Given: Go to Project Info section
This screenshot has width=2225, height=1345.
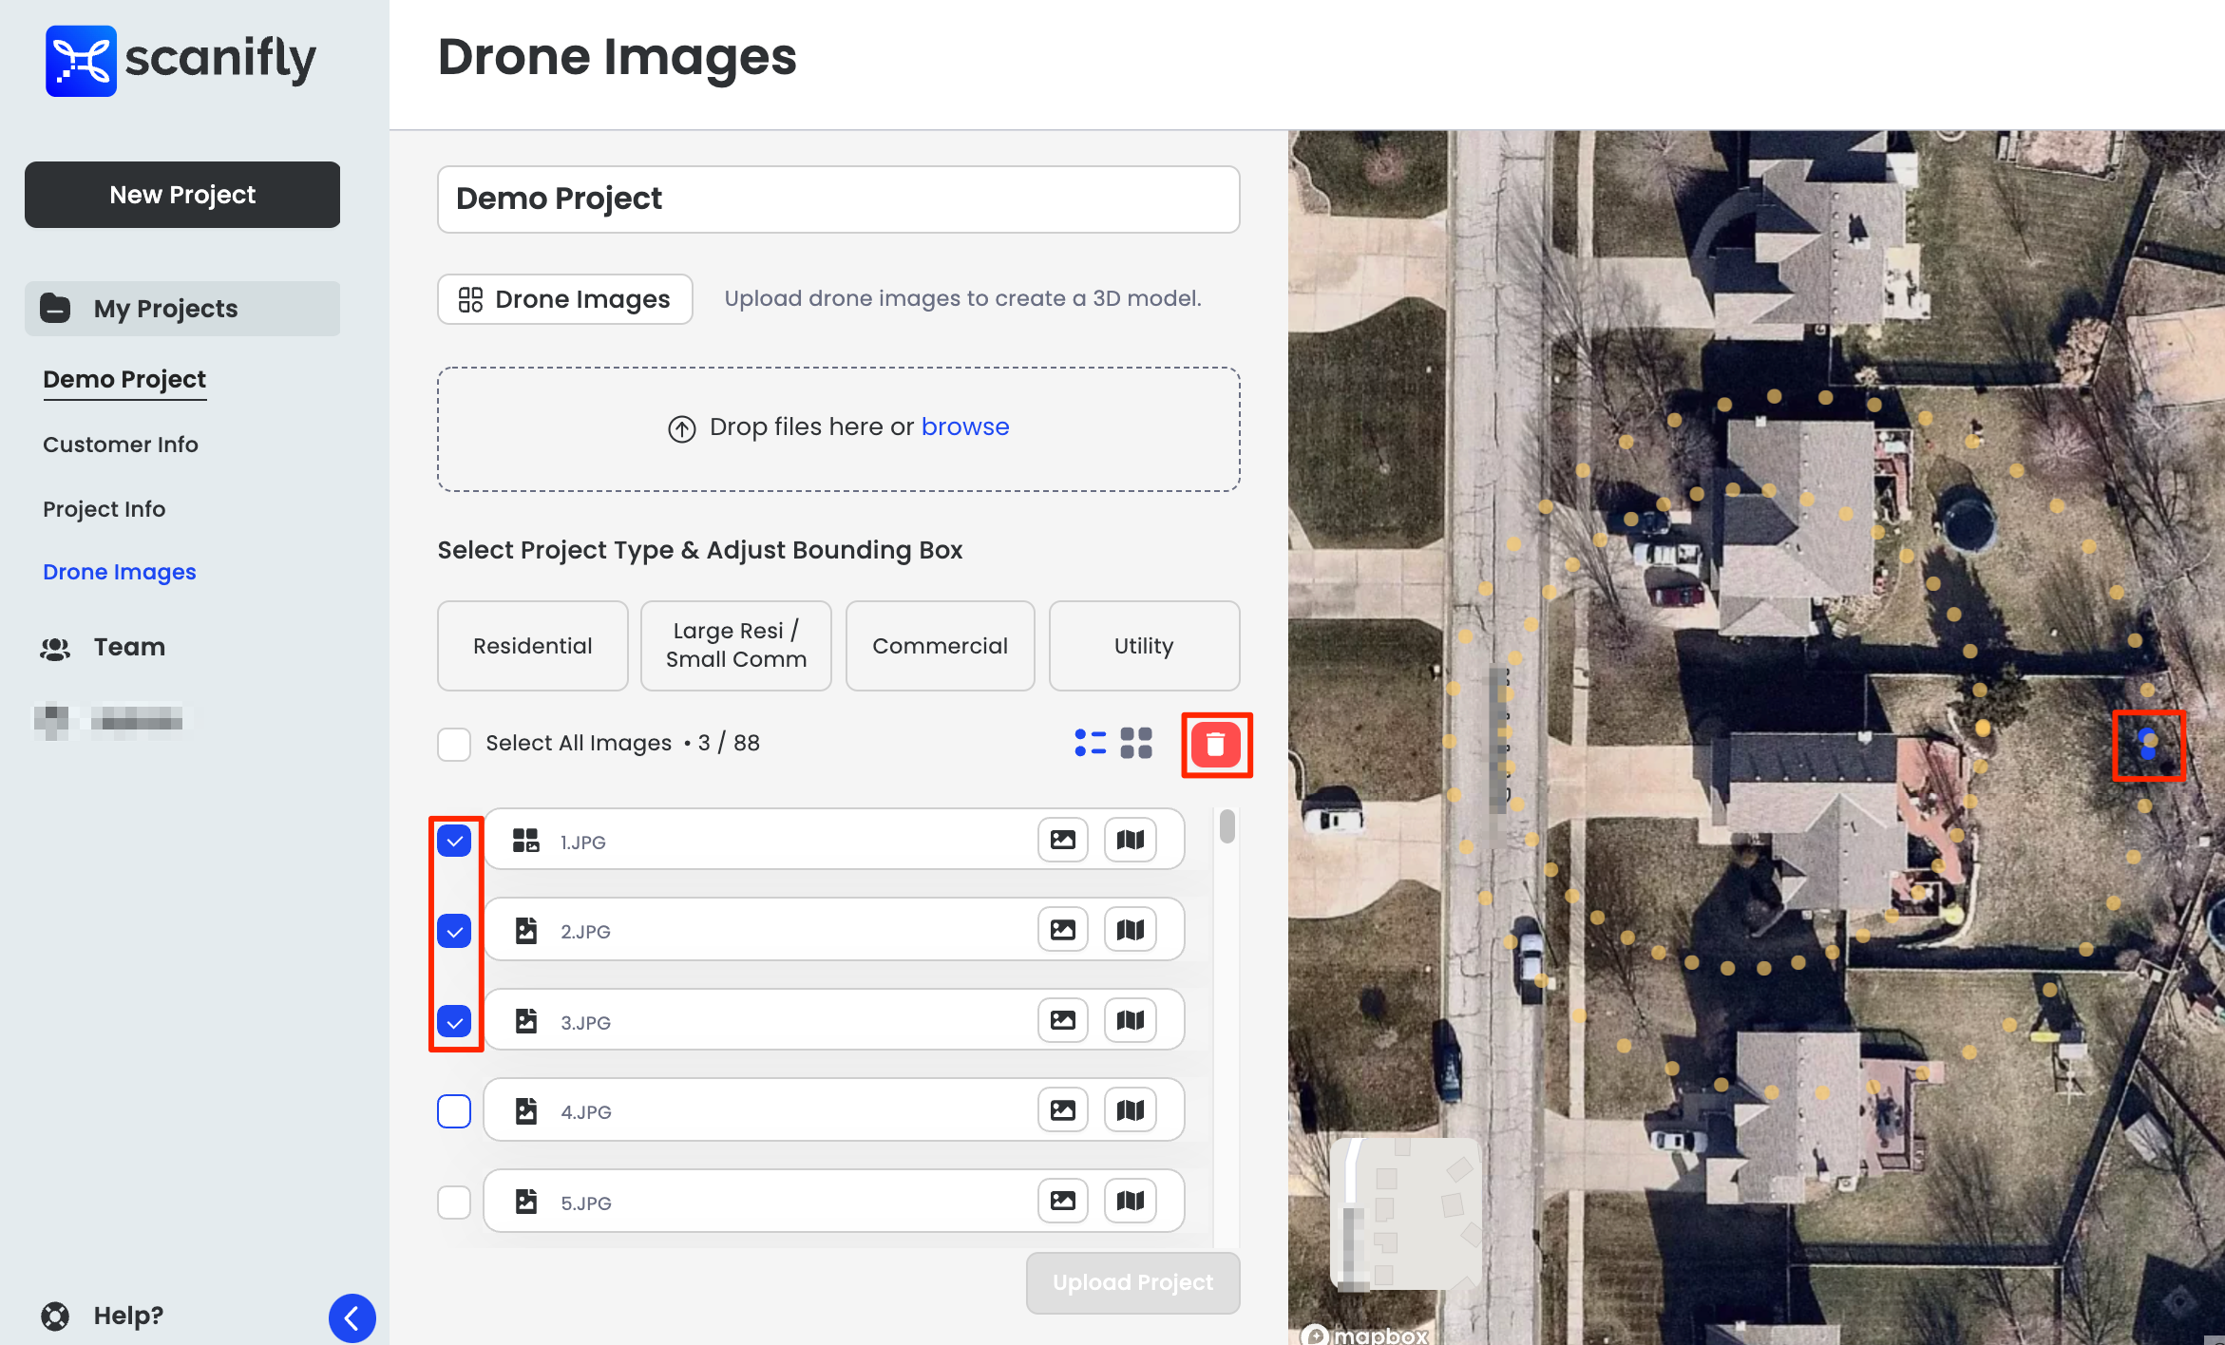Looking at the screenshot, I should coord(105,509).
